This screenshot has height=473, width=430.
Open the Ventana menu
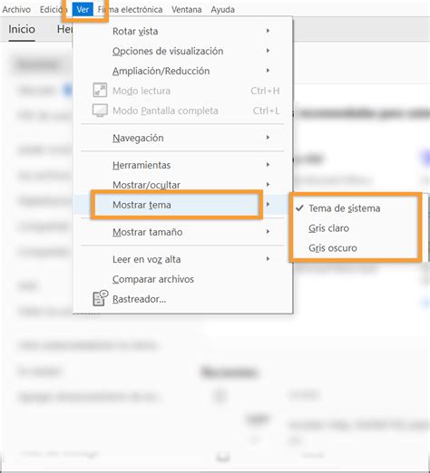pos(187,9)
